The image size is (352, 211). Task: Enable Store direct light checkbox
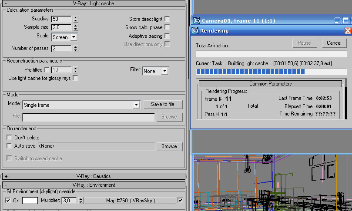167,19
